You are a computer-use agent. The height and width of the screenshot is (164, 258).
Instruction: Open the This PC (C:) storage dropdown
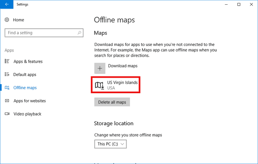tap(111, 144)
